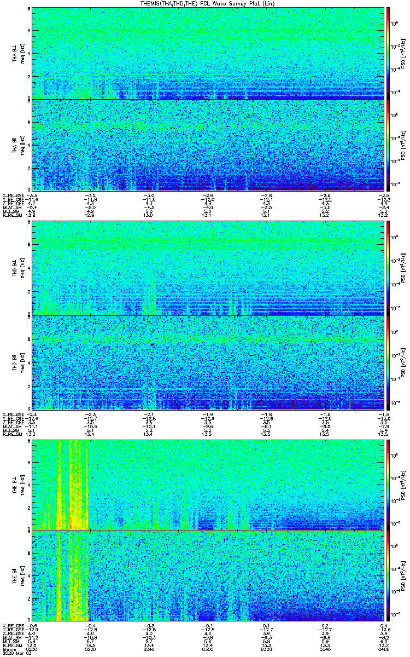The image size is (410, 657).
Task: Click the 'THE B⊥ freq [Hz]' axis label
Action: (18, 485)
